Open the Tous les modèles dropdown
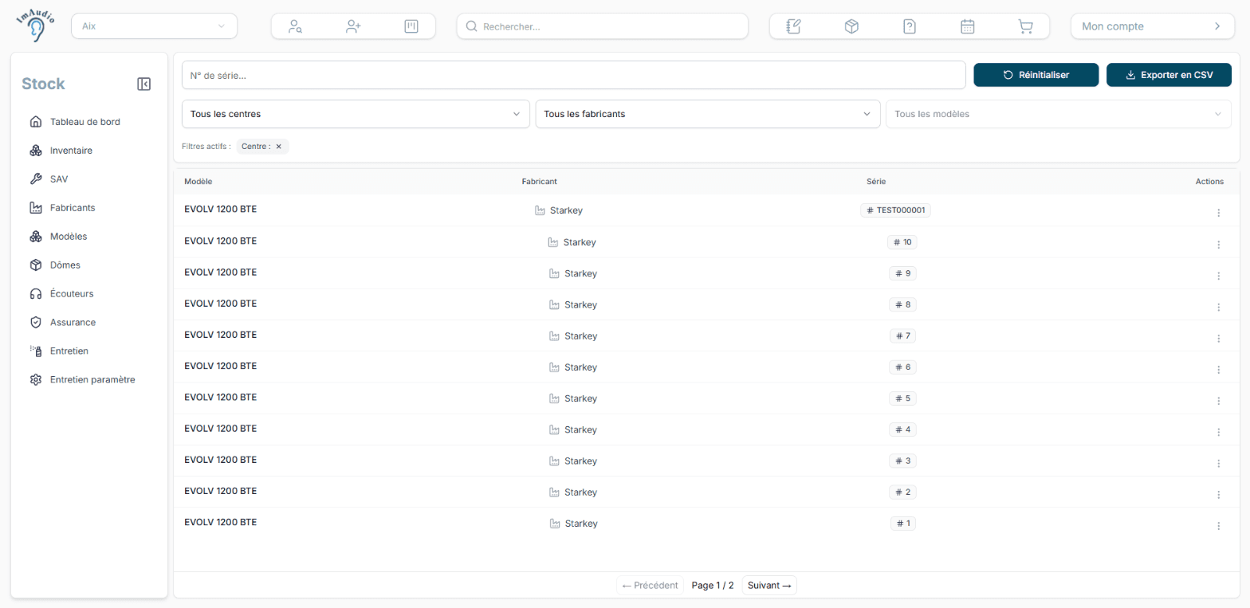The width and height of the screenshot is (1250, 608). click(1059, 114)
